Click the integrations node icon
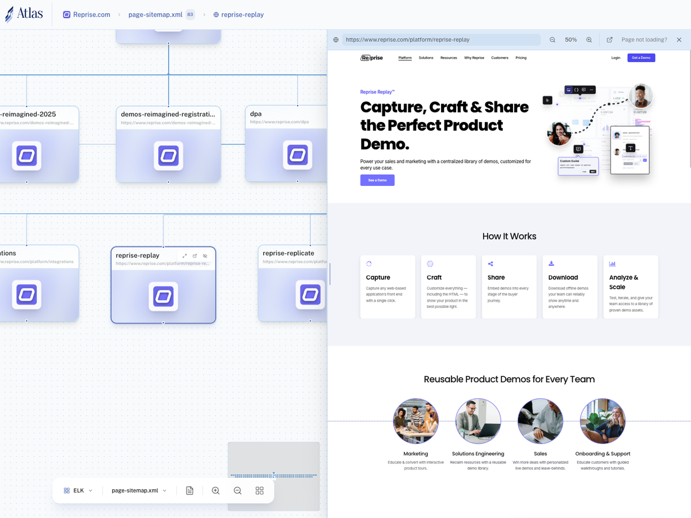 tap(26, 295)
